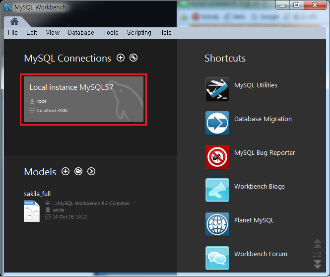Screen dimensions: 330x277
Task: Add a new MySQL connection with plus icon
Action: click(x=121, y=58)
